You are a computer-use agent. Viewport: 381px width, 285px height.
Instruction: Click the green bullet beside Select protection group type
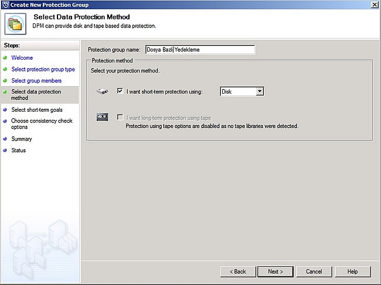coord(5,69)
